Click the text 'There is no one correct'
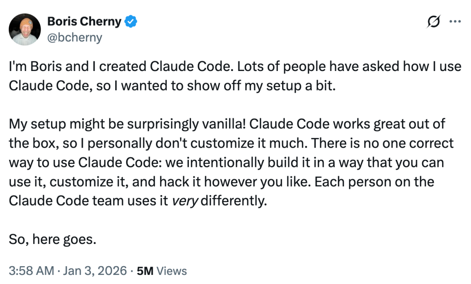 pos(382,143)
